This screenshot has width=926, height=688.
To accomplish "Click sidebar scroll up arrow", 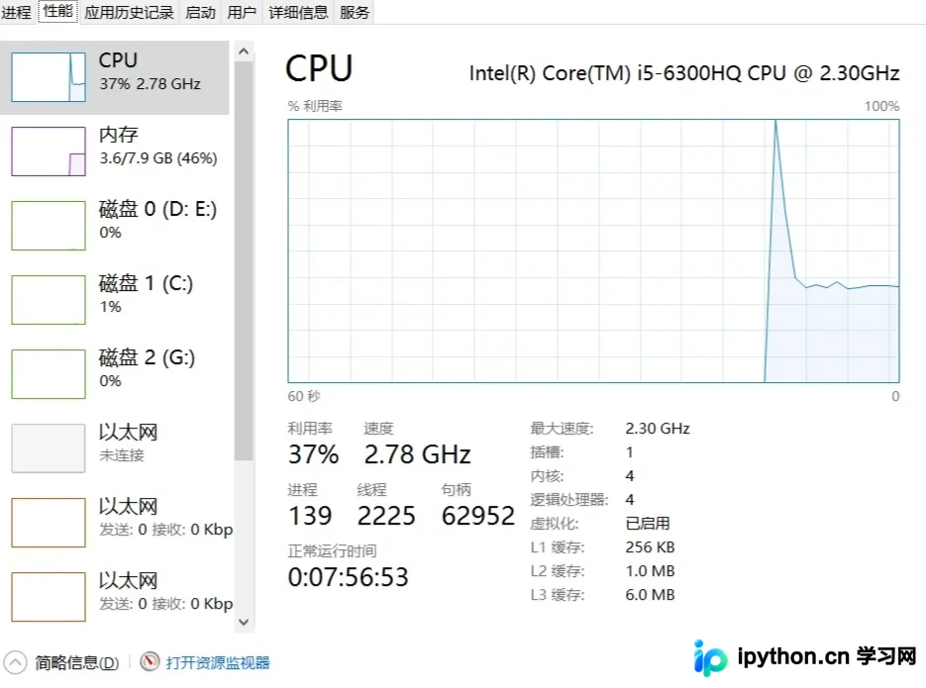I will click(244, 51).
